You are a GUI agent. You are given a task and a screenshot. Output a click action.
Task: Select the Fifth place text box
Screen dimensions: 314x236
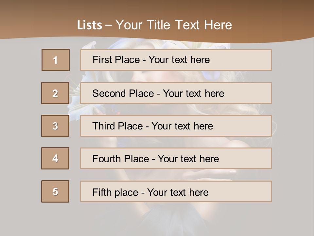pyautogui.click(x=176, y=192)
